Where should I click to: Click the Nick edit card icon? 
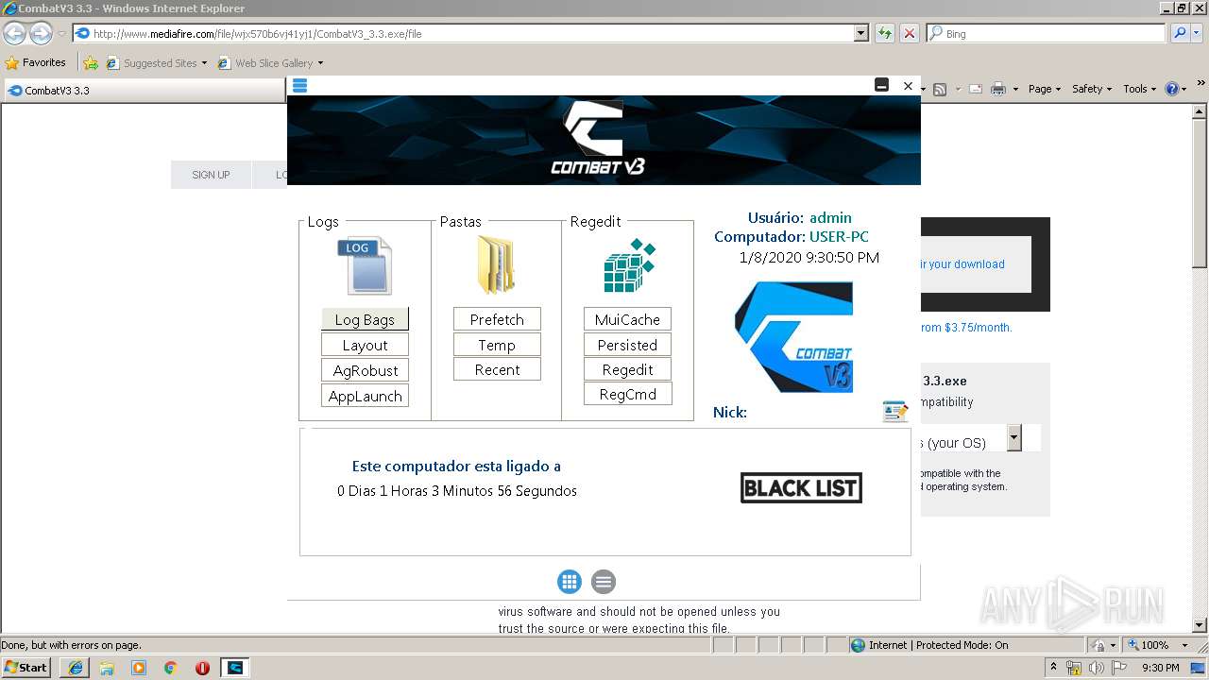pos(894,411)
